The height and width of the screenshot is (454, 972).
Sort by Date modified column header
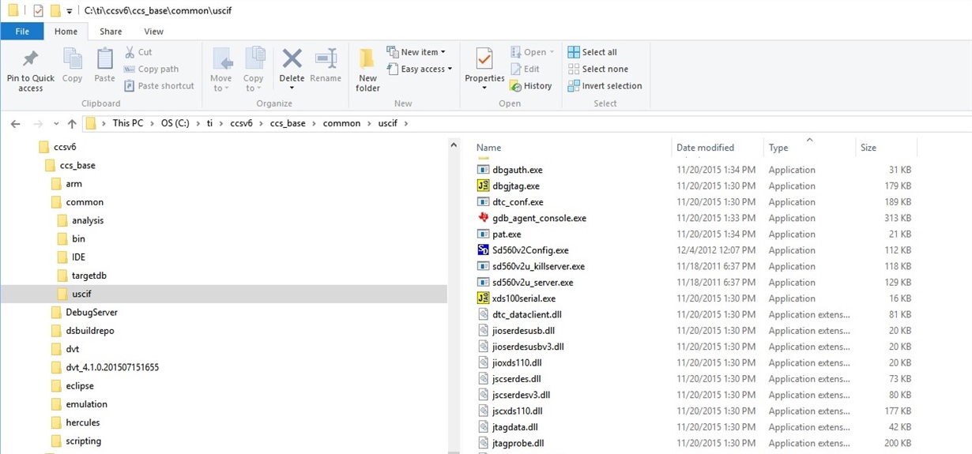[x=705, y=148]
